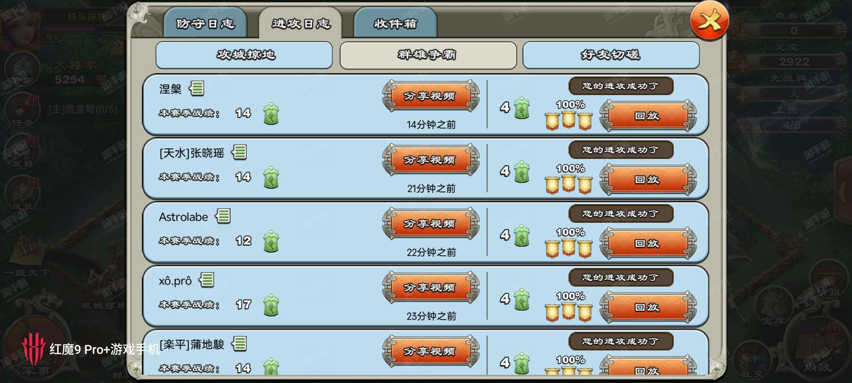Replay the battle against Astrolabe
This screenshot has width=852, height=383.
(x=648, y=243)
